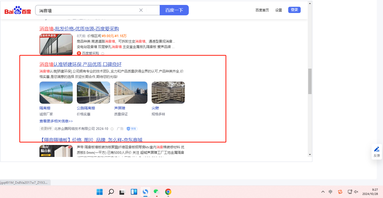
Task: Go to 百度首页
Action: pyautogui.click(x=262, y=10)
